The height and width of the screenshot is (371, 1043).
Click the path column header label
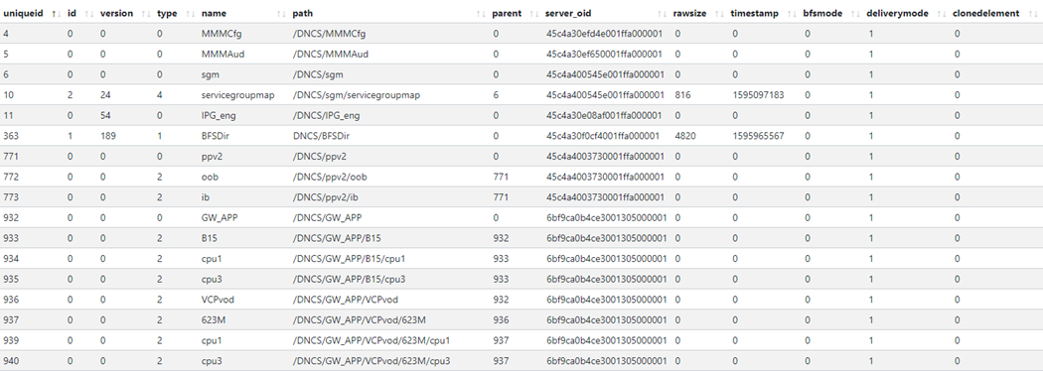(x=303, y=13)
